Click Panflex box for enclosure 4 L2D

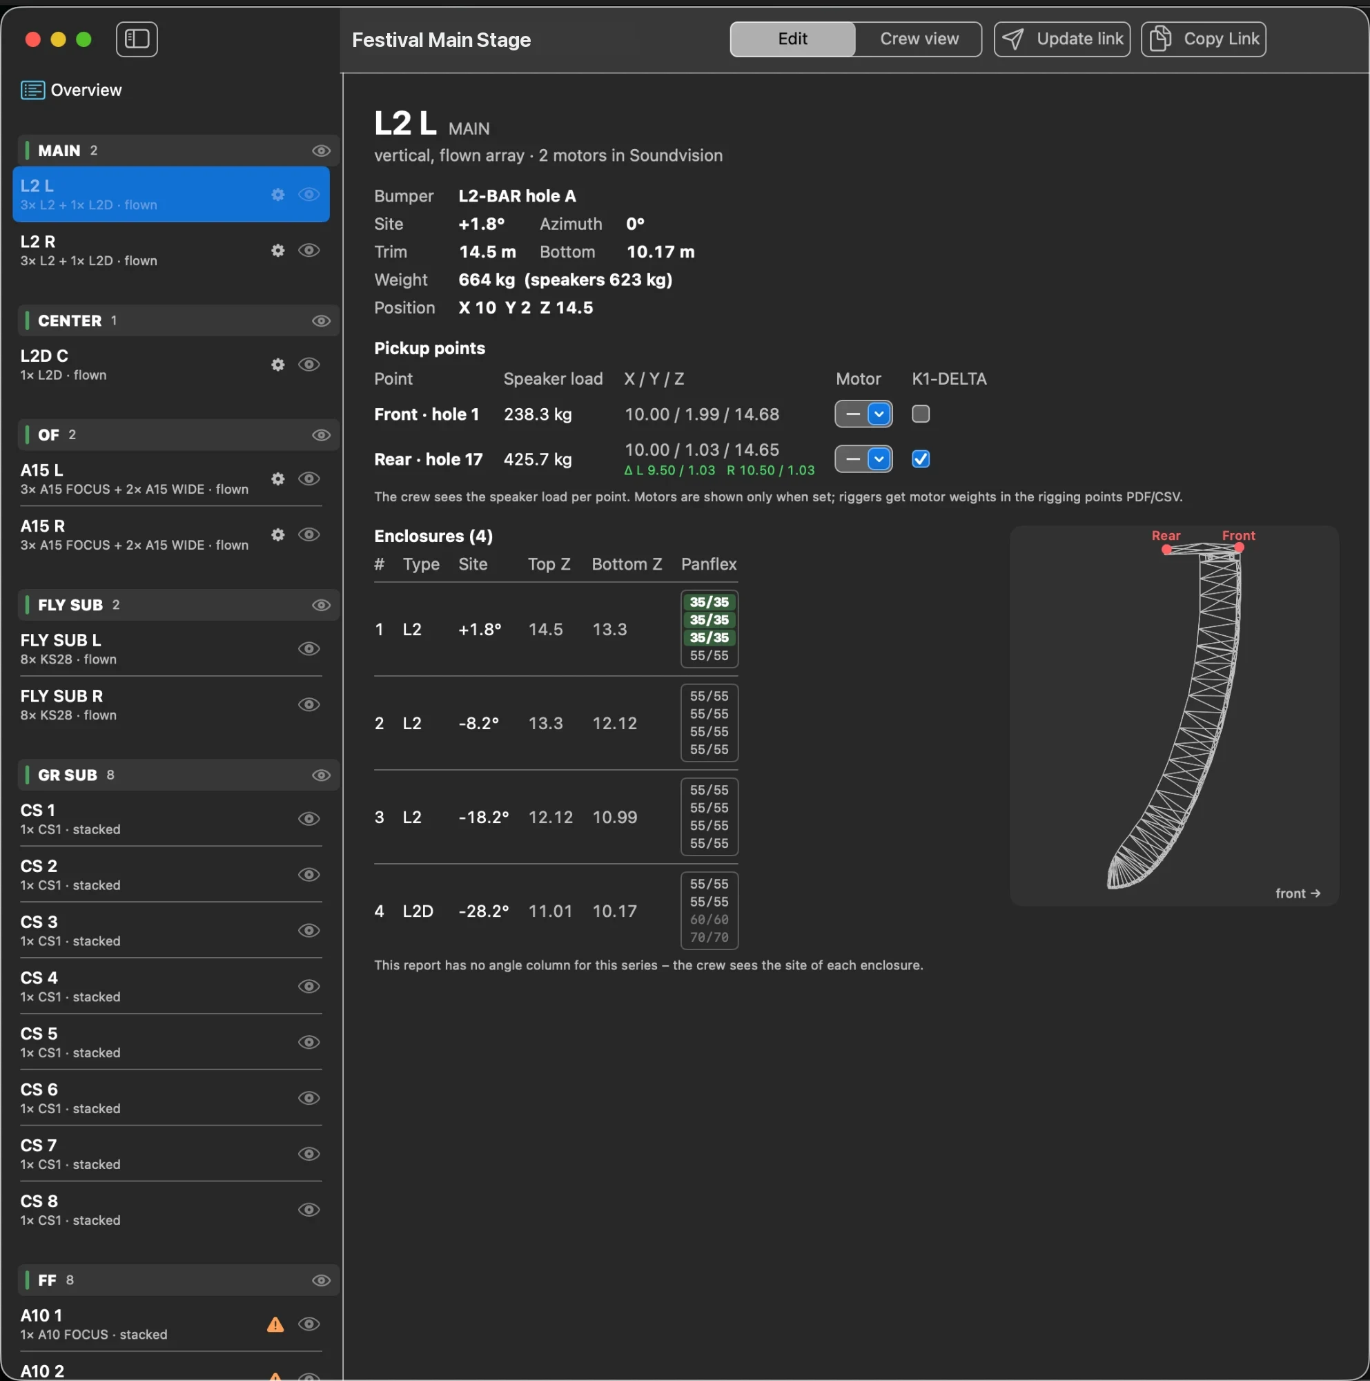point(710,911)
